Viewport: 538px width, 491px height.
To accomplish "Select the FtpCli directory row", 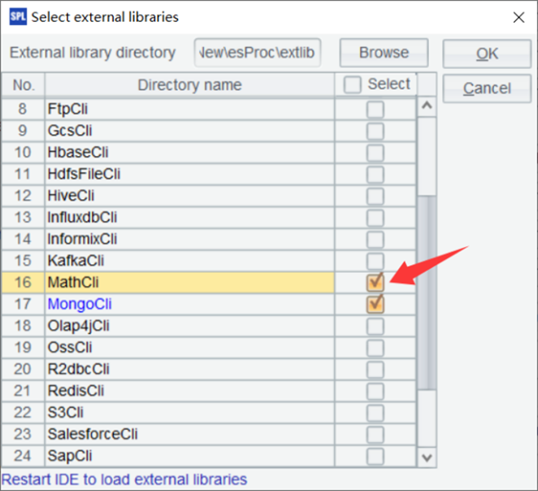I will point(190,109).
